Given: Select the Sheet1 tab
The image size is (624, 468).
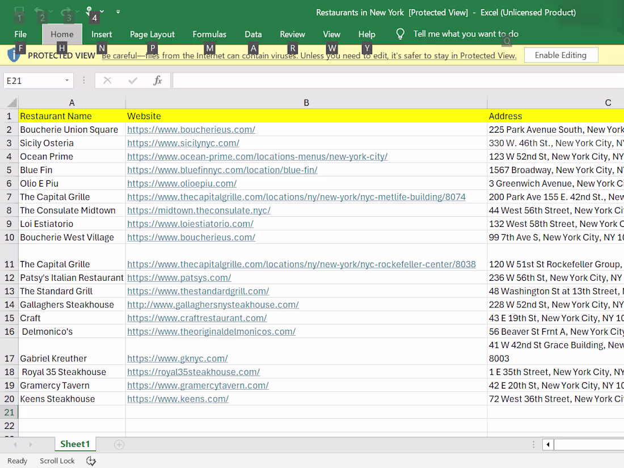Looking at the screenshot, I should point(75,444).
